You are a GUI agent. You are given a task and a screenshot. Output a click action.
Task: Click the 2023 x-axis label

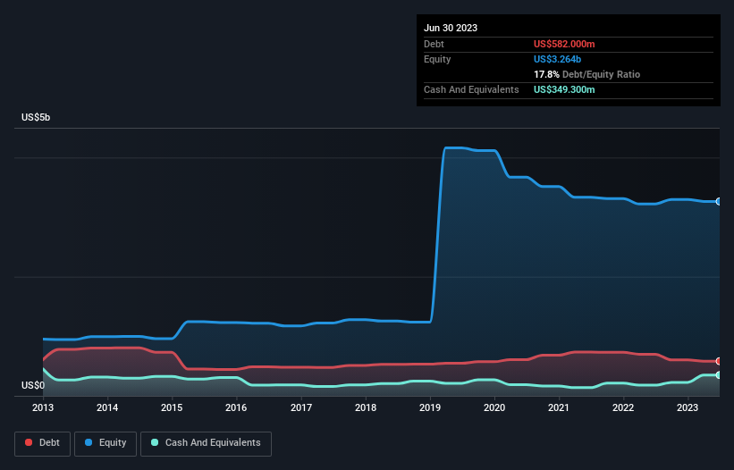coord(688,407)
